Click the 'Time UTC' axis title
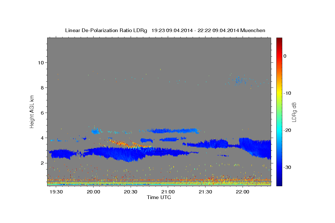Screen dimensions: 335x223 159,197
